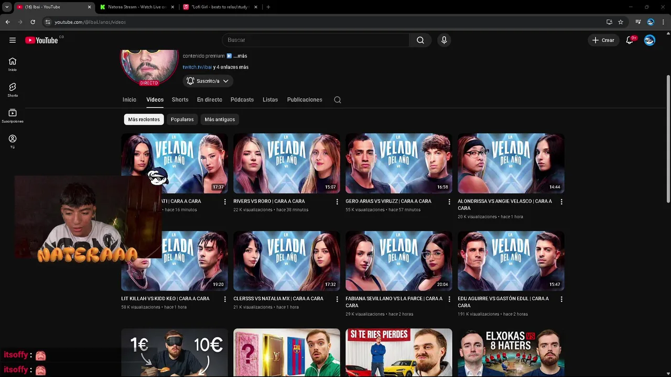This screenshot has width=671, height=377.
Task: Open the FABIANA SEVILLANO VS LA PARCE thumbnail
Action: coord(399,261)
